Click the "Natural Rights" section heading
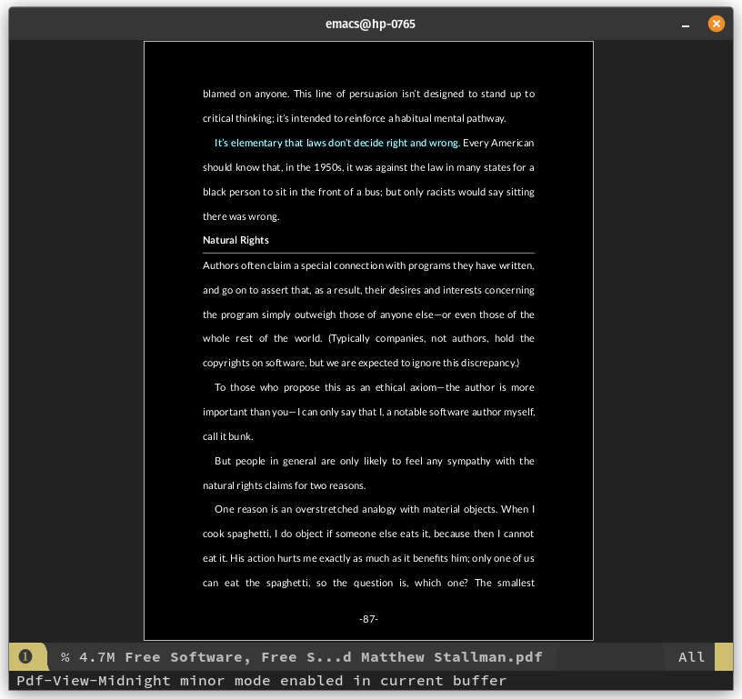Viewport: 742px width, 699px height. (x=236, y=240)
